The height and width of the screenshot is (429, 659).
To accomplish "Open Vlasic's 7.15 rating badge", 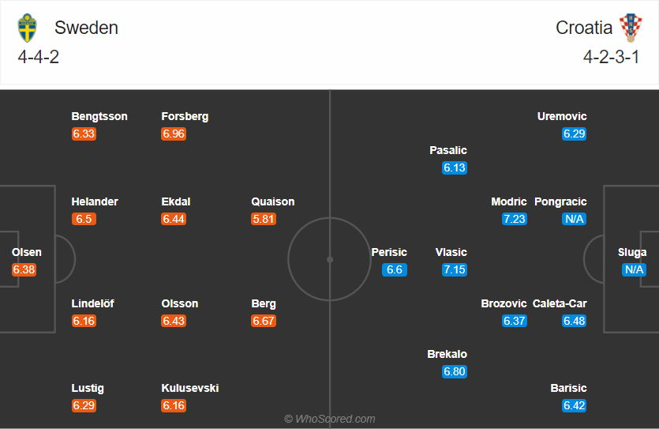I will pos(455,269).
